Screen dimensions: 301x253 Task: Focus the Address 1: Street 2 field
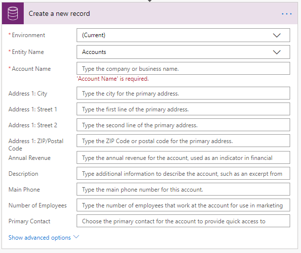pyautogui.click(x=183, y=125)
